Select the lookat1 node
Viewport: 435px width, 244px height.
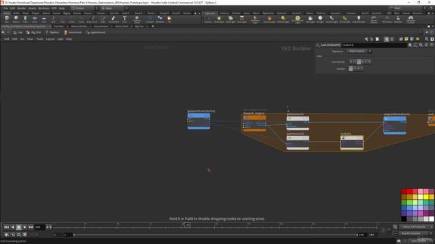coord(352,142)
